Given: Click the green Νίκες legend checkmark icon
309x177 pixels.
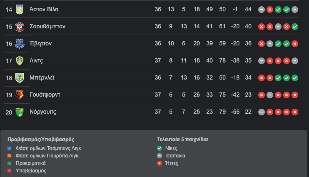Looking at the screenshot, I should click(x=159, y=148).
